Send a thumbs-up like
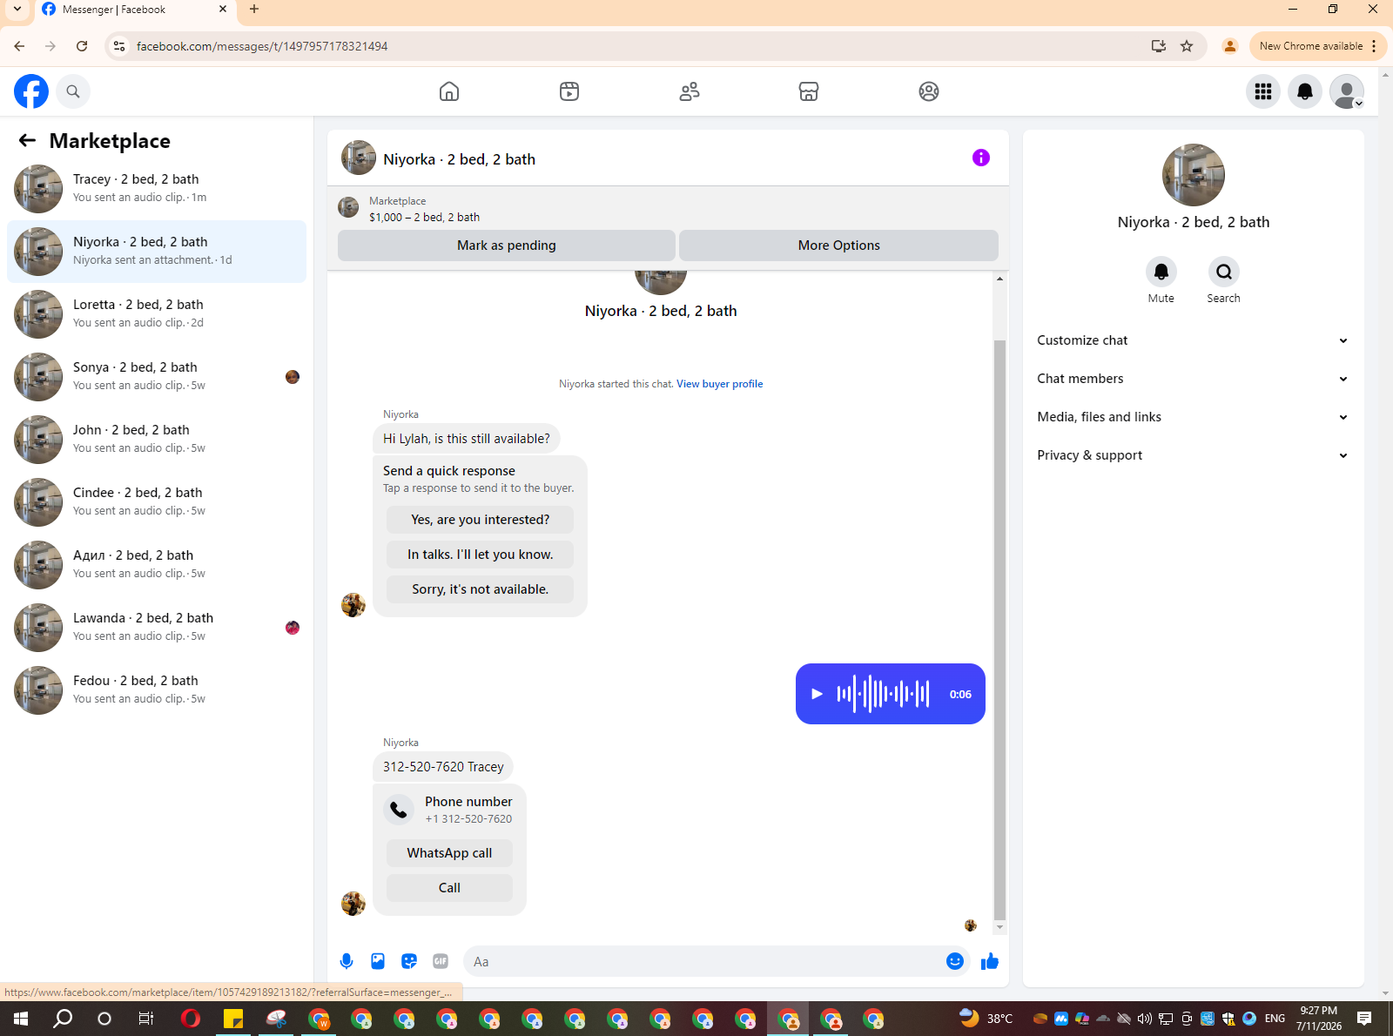The width and height of the screenshot is (1393, 1036). click(x=990, y=961)
